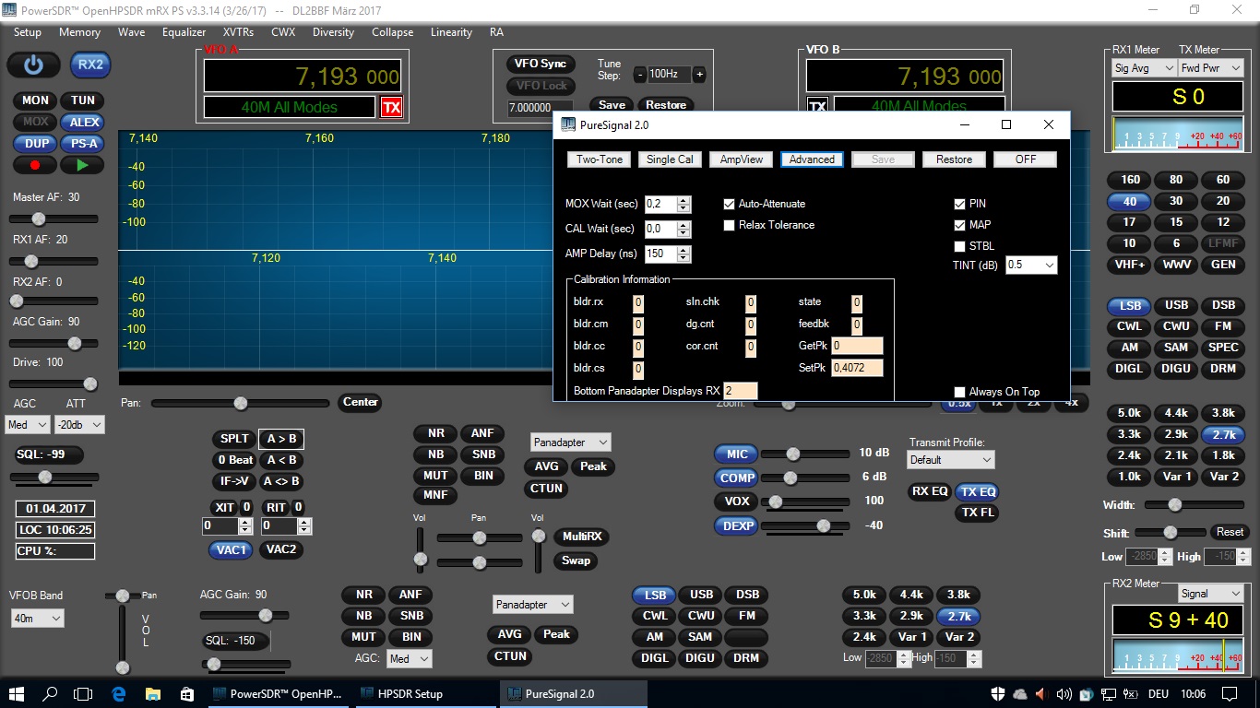
Task: Launch Edge browser from taskbar
Action: [x=118, y=693]
